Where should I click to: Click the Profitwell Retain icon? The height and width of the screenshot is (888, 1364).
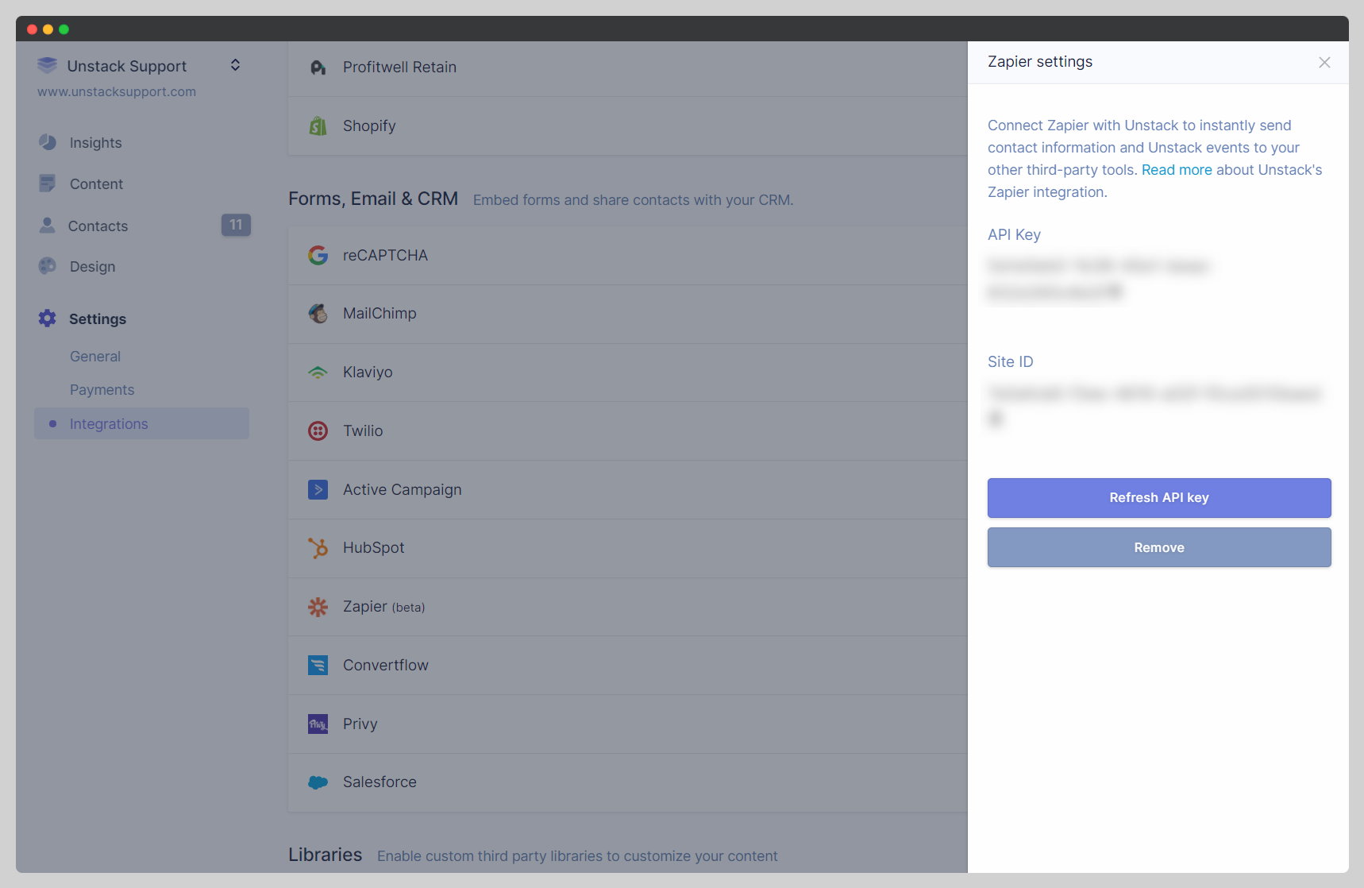(x=318, y=67)
